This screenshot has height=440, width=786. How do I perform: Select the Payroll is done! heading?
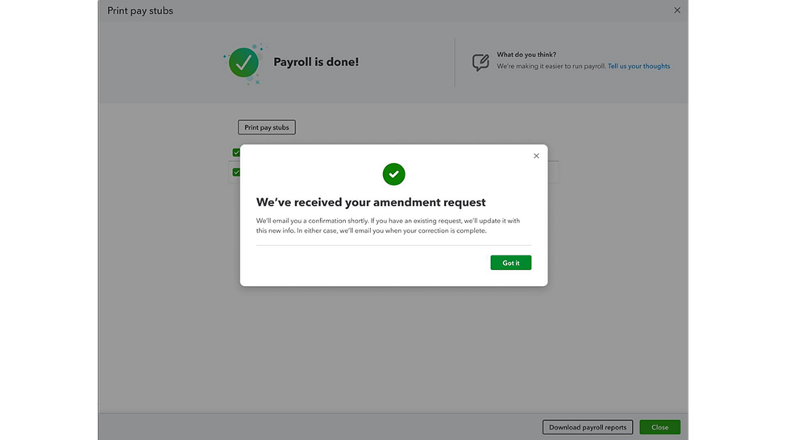(x=316, y=62)
